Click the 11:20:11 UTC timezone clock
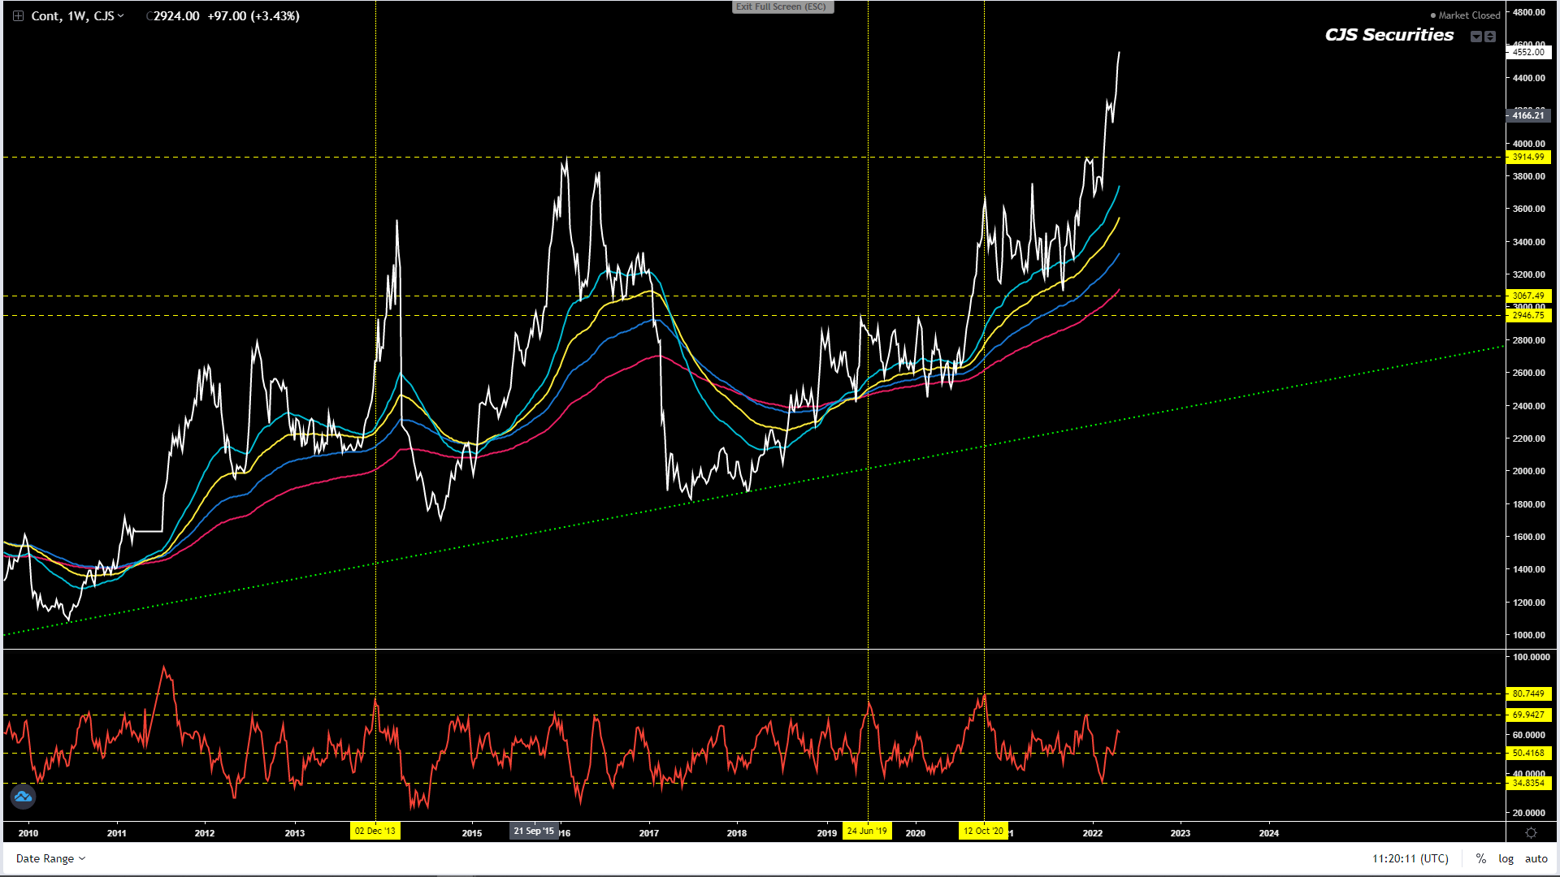Viewport: 1560px width, 877px height. tap(1410, 858)
